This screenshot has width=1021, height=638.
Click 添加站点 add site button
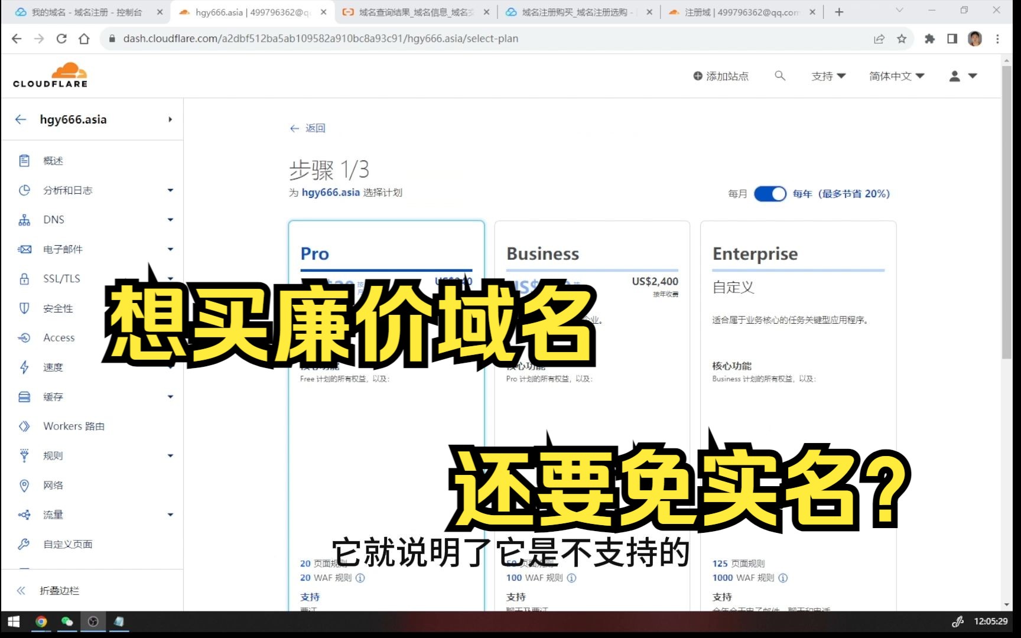(721, 76)
